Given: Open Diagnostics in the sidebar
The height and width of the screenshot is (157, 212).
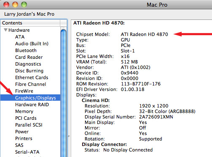Looking at the screenshot, I should [x=28, y=64].
